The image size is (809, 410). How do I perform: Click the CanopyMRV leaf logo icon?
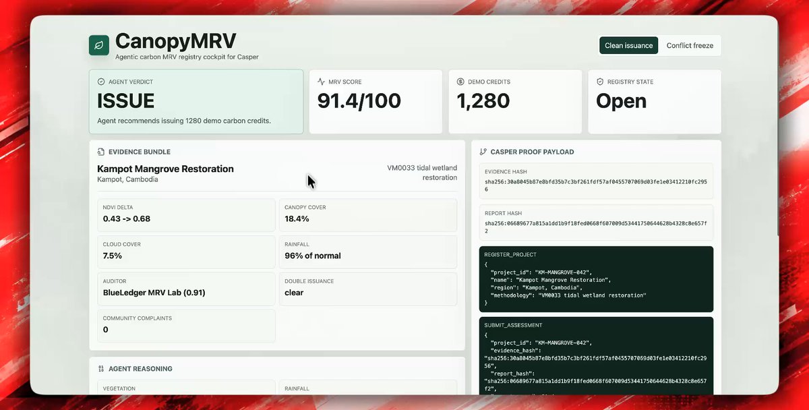[99, 45]
